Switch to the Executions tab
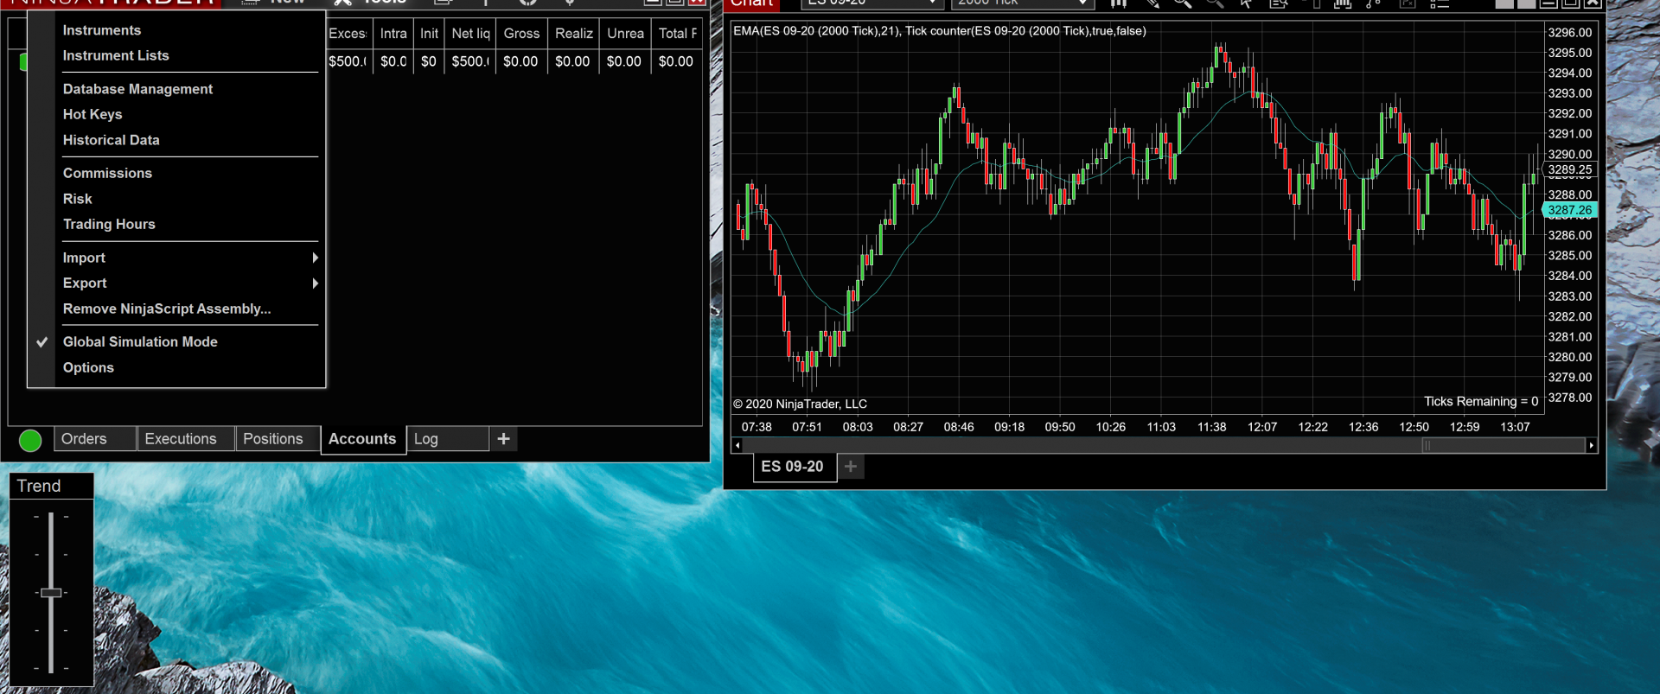Image resolution: width=1660 pixels, height=694 pixels. (186, 439)
